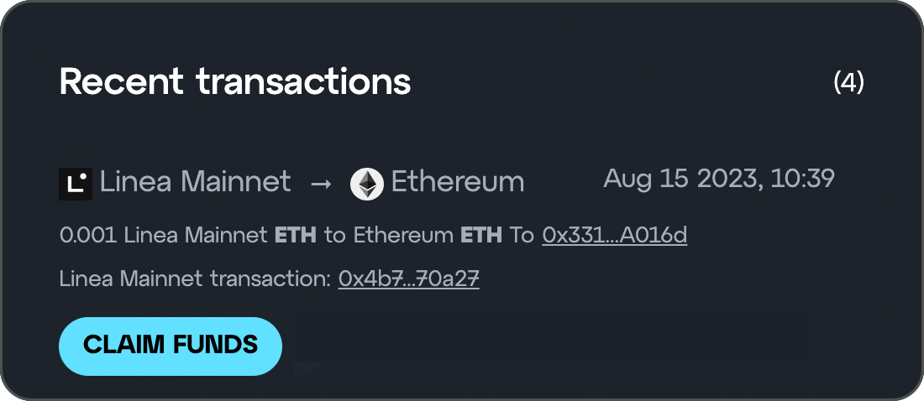Click the arrow between Linea and Ethereum

[321, 184]
